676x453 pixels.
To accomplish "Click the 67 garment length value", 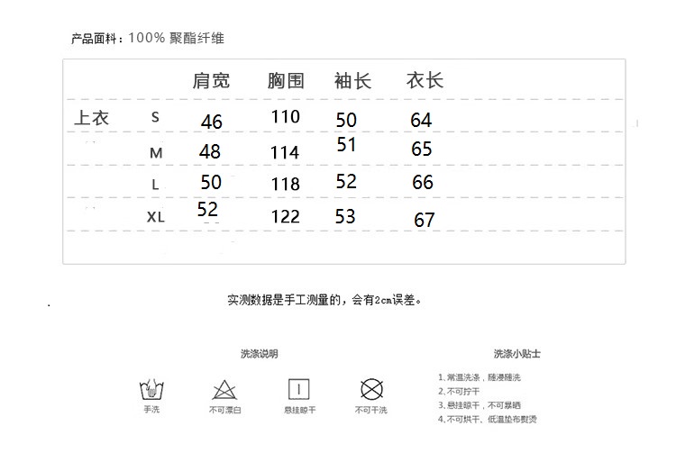I will click(x=425, y=220).
